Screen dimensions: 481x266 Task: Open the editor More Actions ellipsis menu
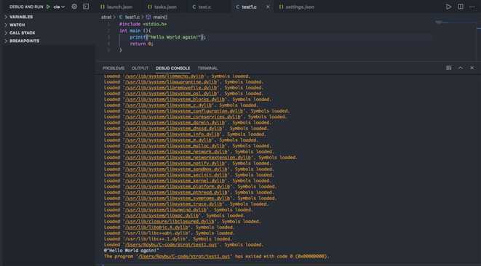[x=472, y=7]
